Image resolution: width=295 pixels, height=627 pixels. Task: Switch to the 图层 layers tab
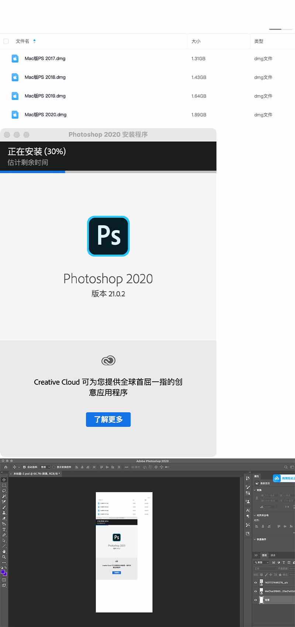click(264, 555)
